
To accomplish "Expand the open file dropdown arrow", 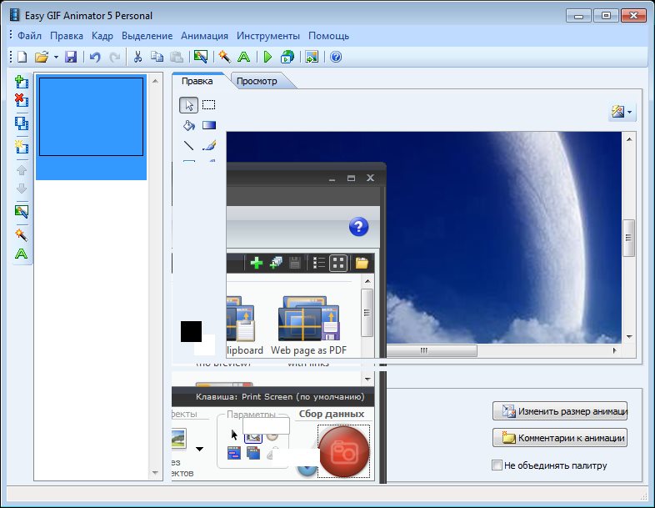I will pyautogui.click(x=56, y=58).
